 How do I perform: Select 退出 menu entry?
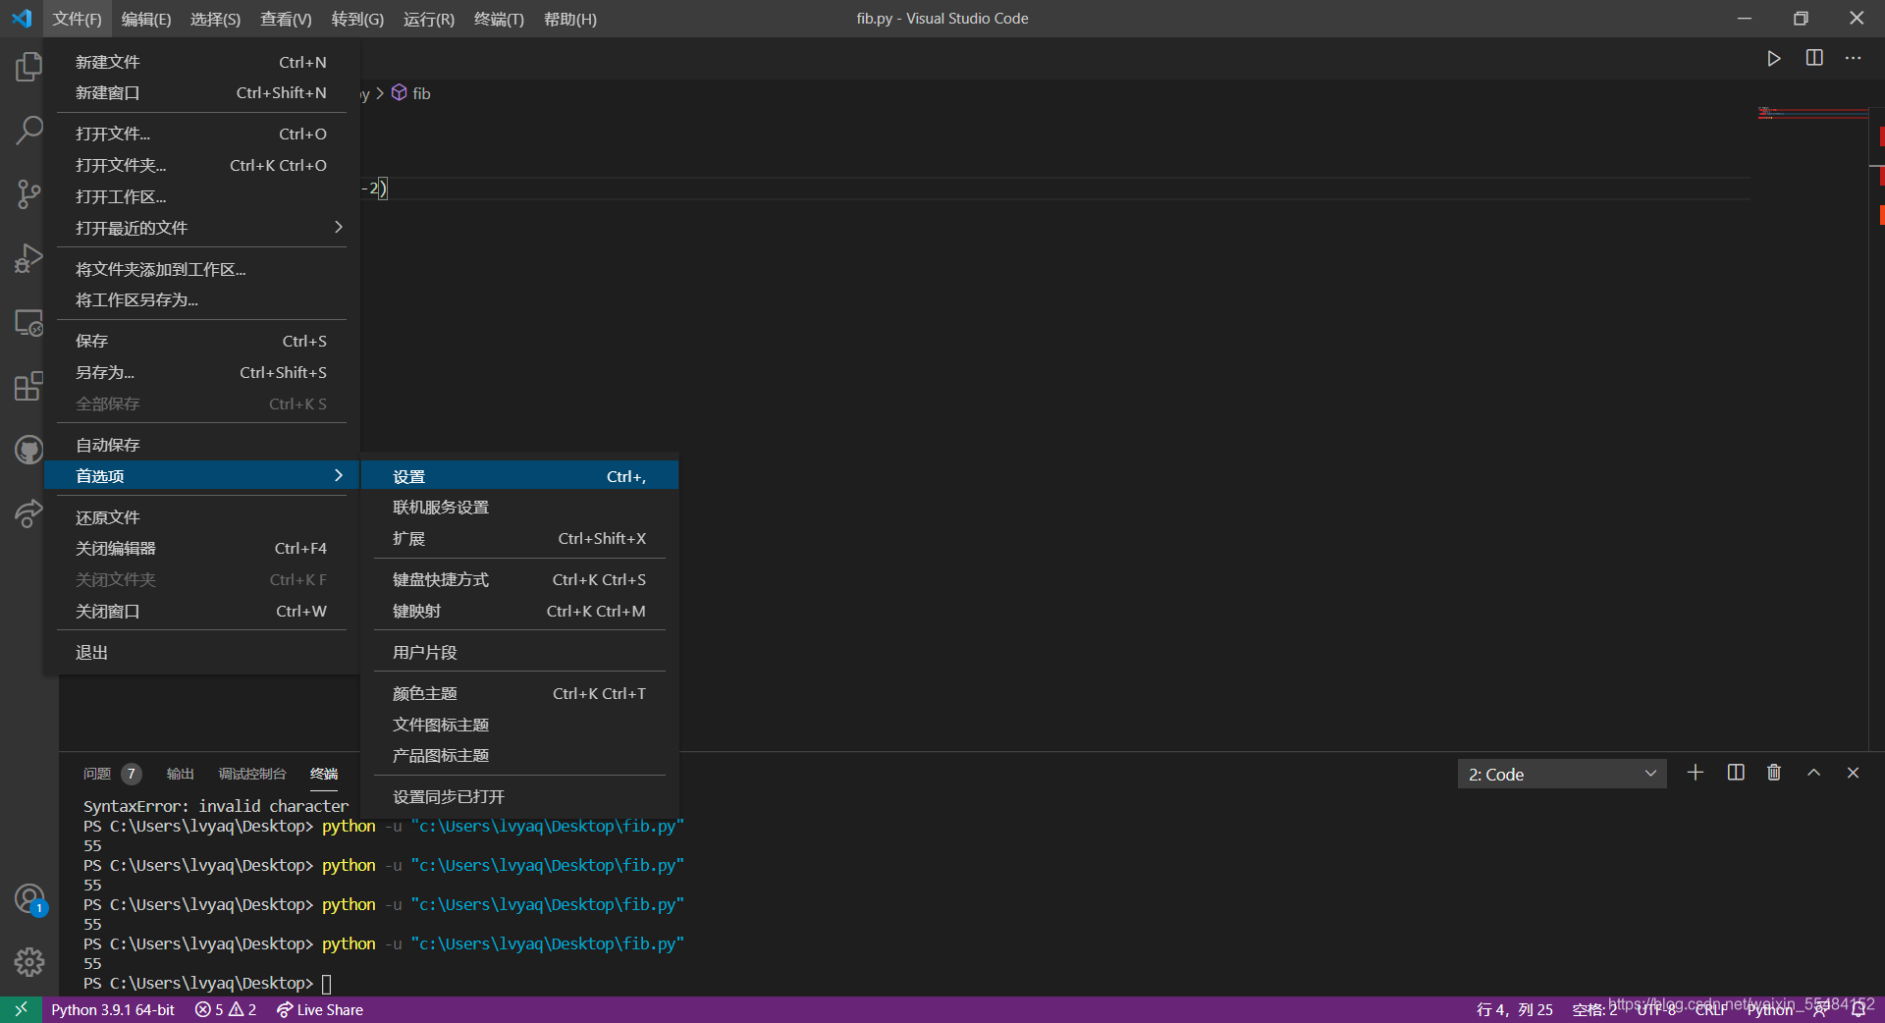pyautogui.click(x=201, y=652)
